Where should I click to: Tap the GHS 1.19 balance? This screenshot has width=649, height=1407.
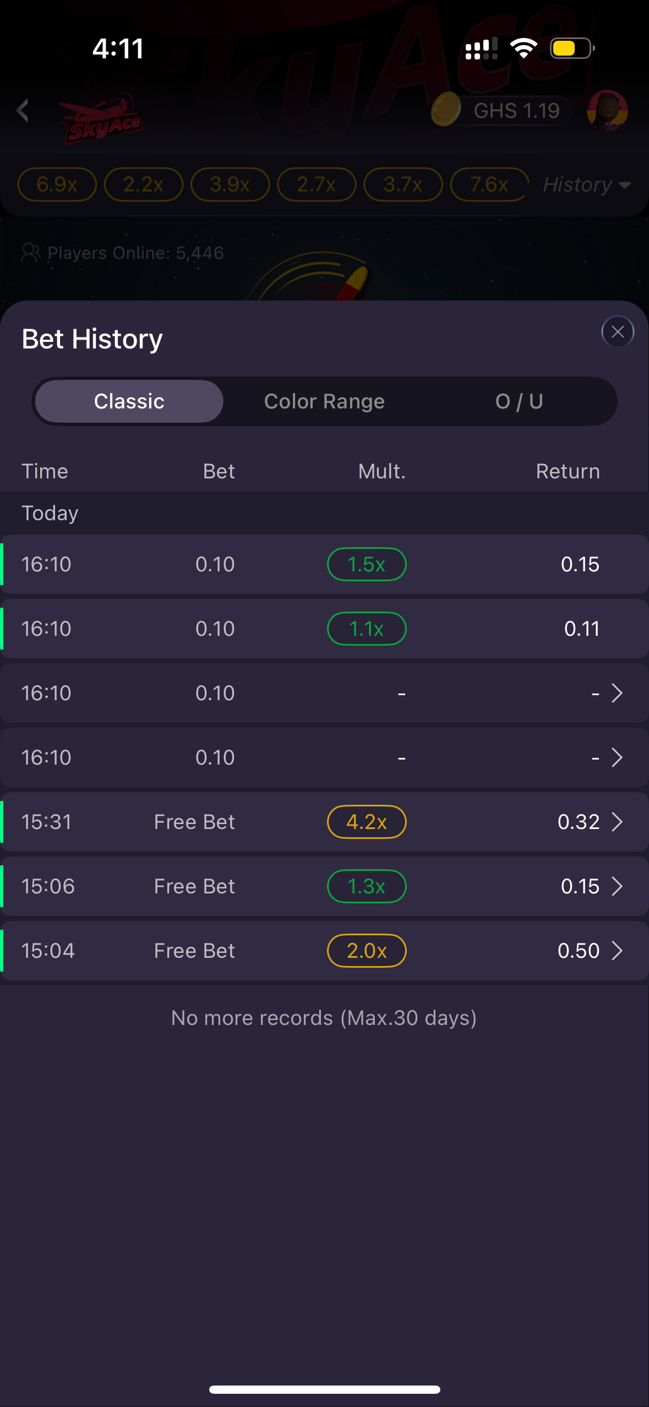pyautogui.click(x=516, y=111)
